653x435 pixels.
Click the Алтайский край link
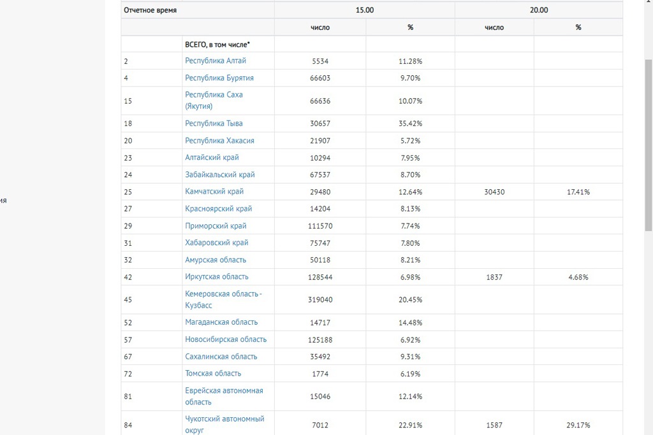212,158
